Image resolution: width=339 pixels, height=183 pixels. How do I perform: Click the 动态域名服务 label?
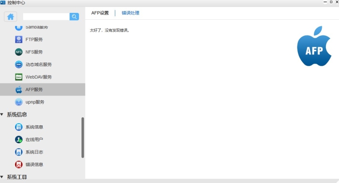pos(39,64)
